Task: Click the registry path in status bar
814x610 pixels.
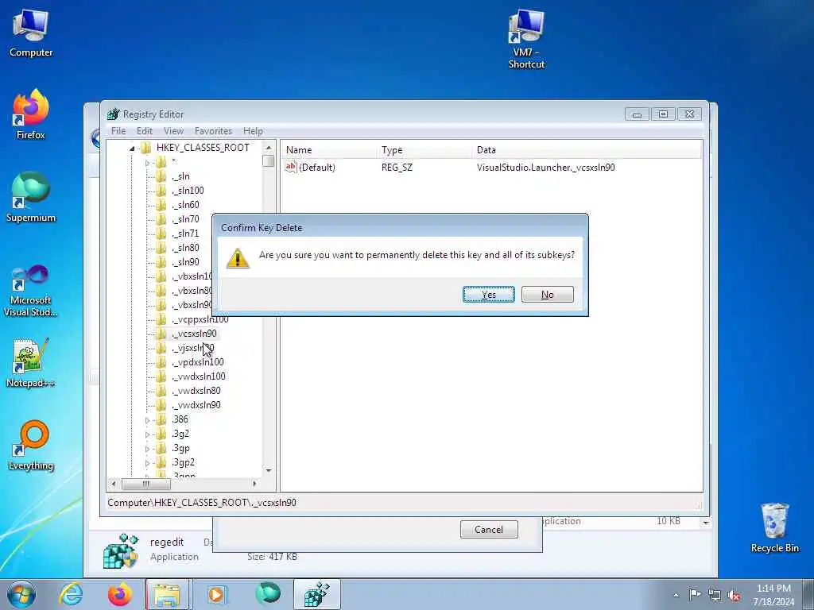Action: (202, 502)
